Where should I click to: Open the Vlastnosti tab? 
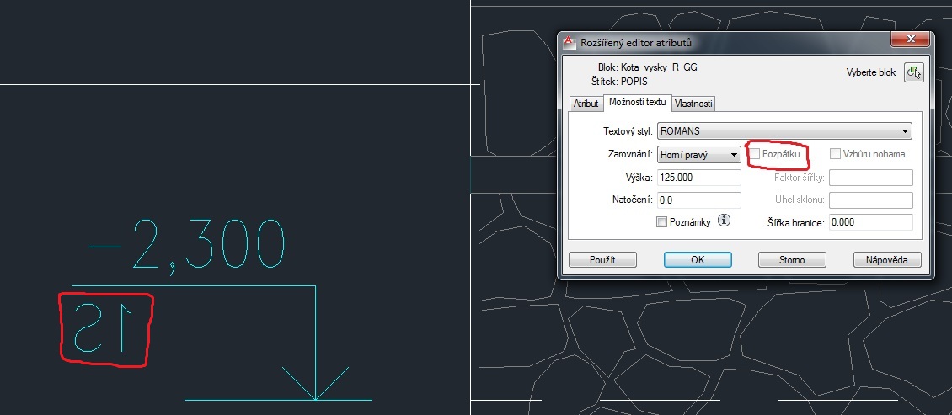(x=694, y=104)
